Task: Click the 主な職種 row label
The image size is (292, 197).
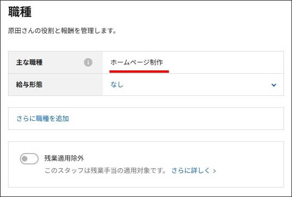Action: pyautogui.click(x=29, y=62)
